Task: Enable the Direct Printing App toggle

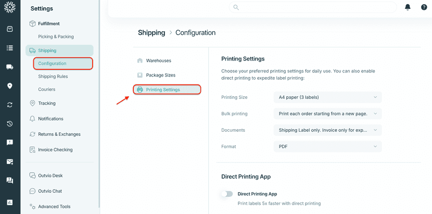Action: click(227, 194)
